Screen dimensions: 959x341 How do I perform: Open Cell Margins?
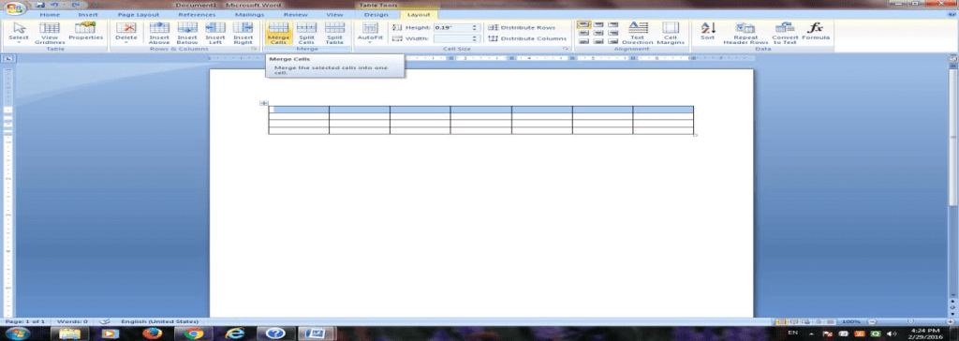tap(671, 33)
